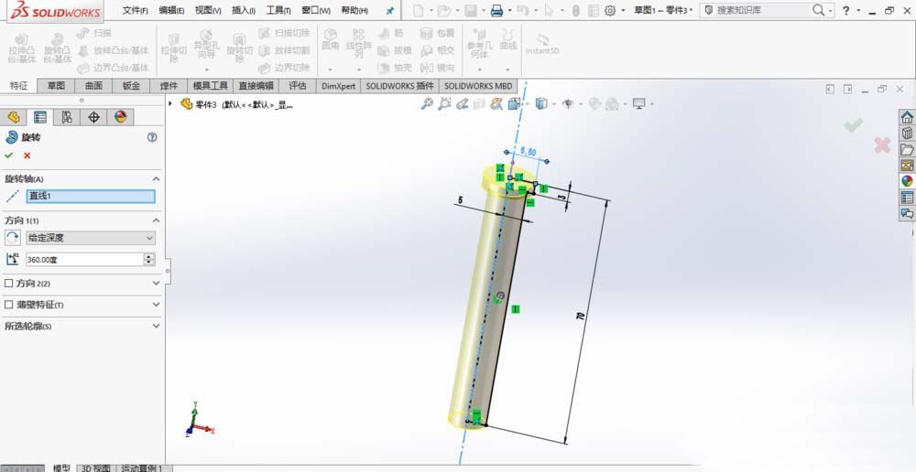The width and height of the screenshot is (916, 472).
Task: Select the Lofted Cut (放样切割) tool
Action: tap(285, 50)
